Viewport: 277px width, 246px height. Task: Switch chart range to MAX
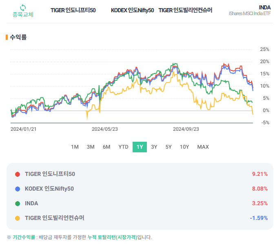[x=203, y=147]
